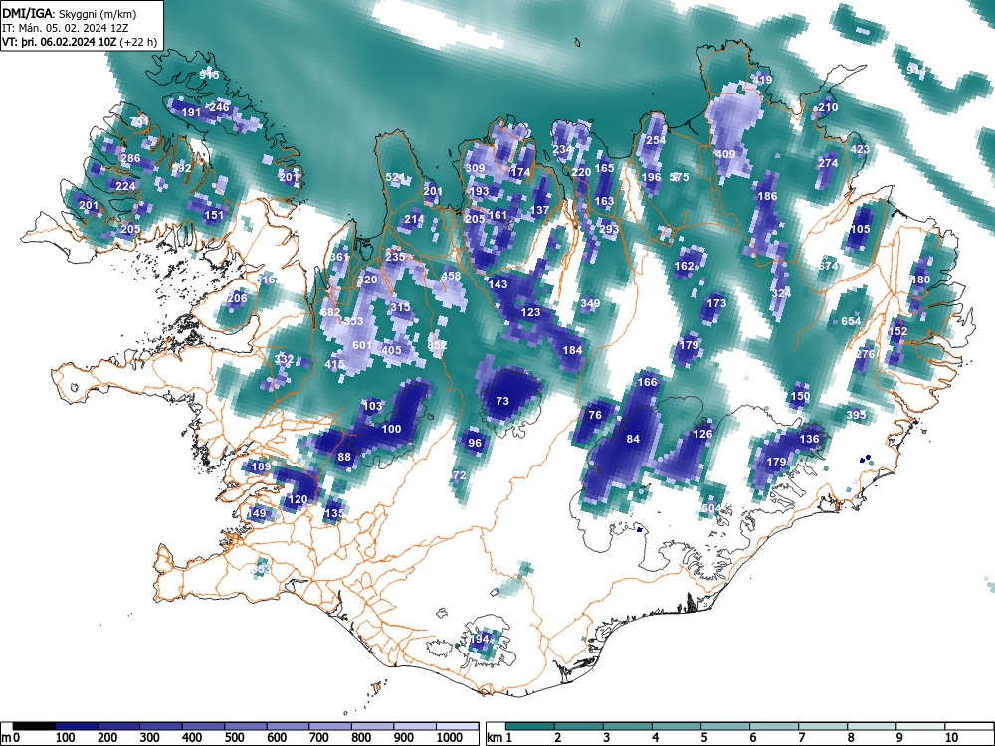Viewport: 995px width, 746px height.
Task: Click the black swatch in the metre legend
Action: click(34, 726)
